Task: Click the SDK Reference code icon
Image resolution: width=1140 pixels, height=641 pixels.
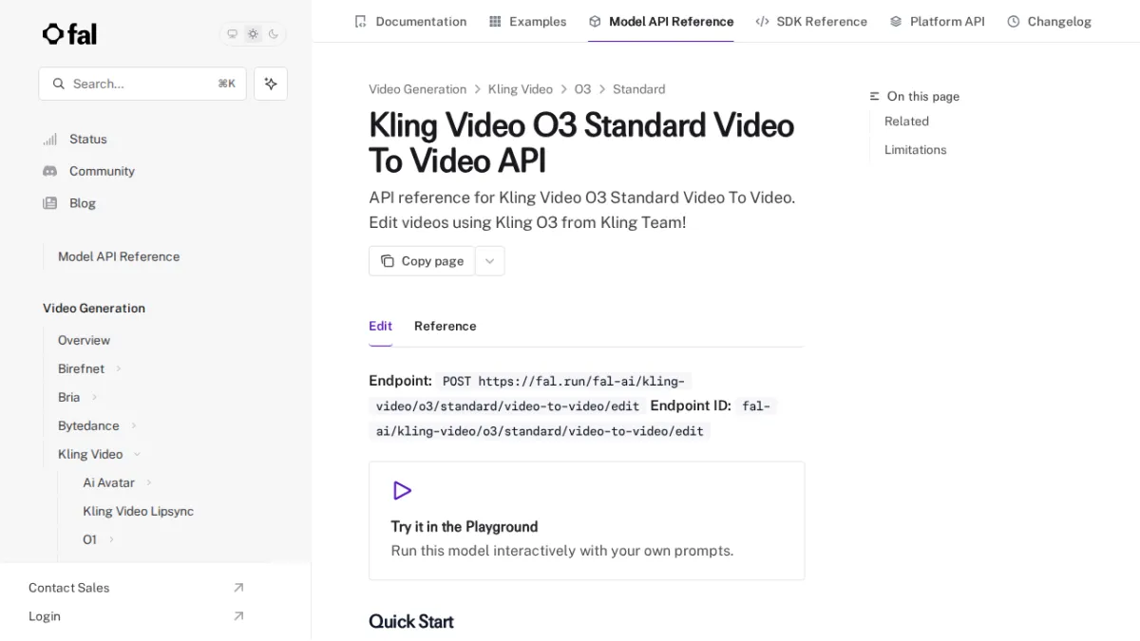Action: point(762,21)
